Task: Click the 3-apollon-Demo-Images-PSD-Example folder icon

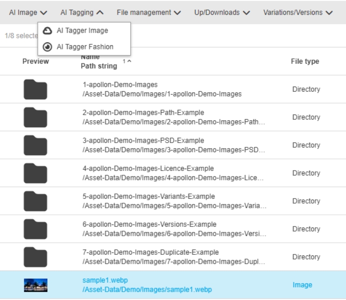Action: pyautogui.click(x=35, y=145)
